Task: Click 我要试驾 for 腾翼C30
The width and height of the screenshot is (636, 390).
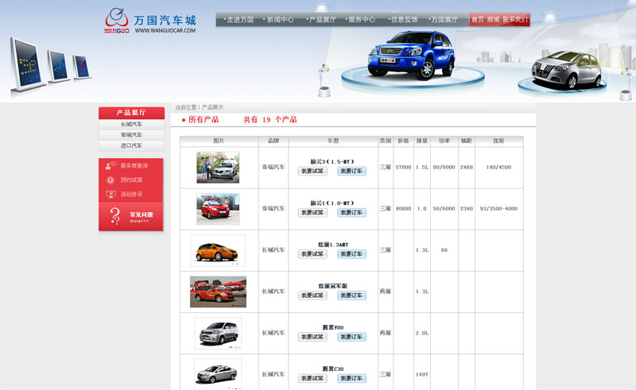Action: tap(312, 378)
